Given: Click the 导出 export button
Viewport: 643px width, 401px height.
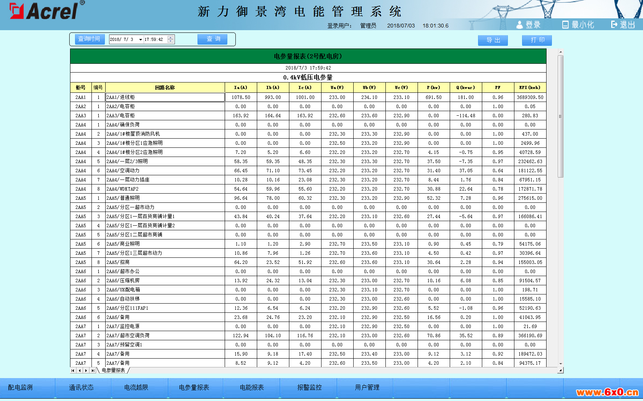Looking at the screenshot, I should point(493,40).
